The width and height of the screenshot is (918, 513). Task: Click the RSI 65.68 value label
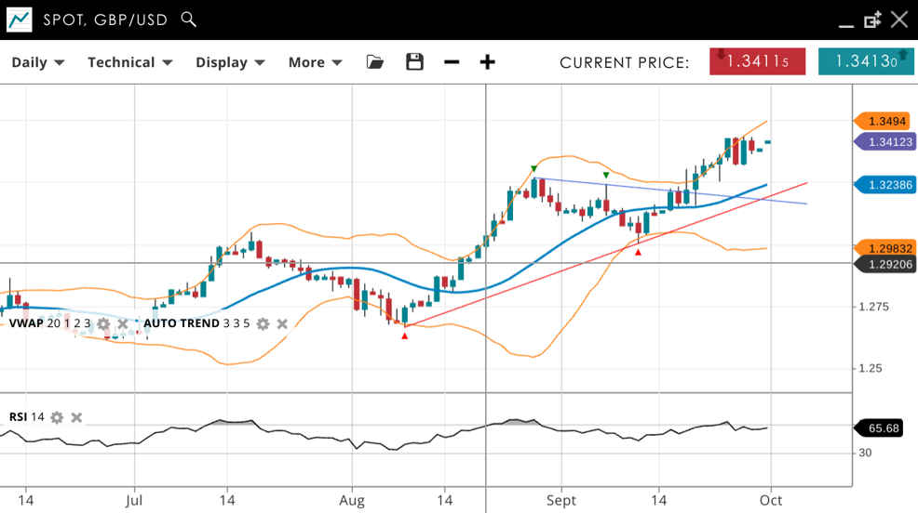[x=882, y=428]
